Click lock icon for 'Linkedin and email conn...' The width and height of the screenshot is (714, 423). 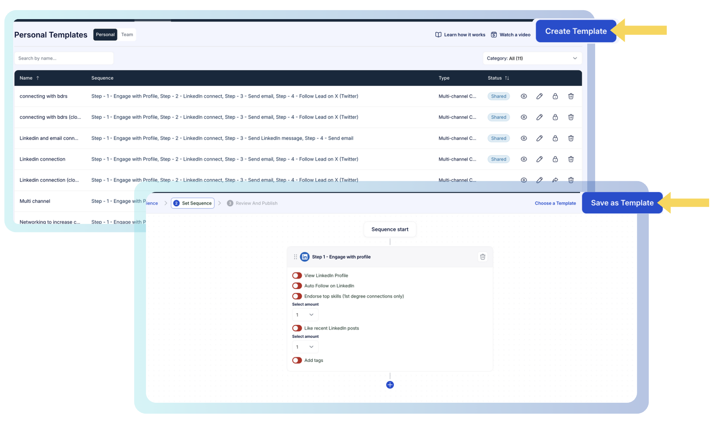point(555,138)
